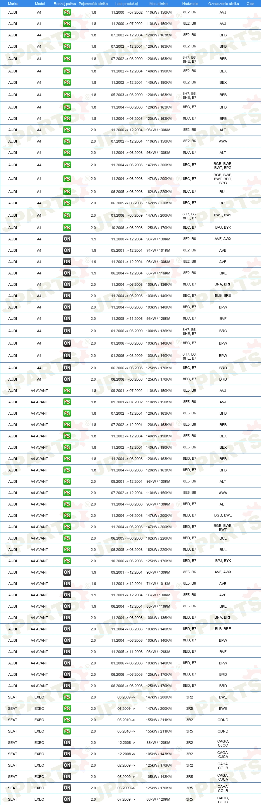The width and height of the screenshot is (261, 805).
Task: Click diesel ON icon in A4 8EC BVF row
Action: [67, 319]
